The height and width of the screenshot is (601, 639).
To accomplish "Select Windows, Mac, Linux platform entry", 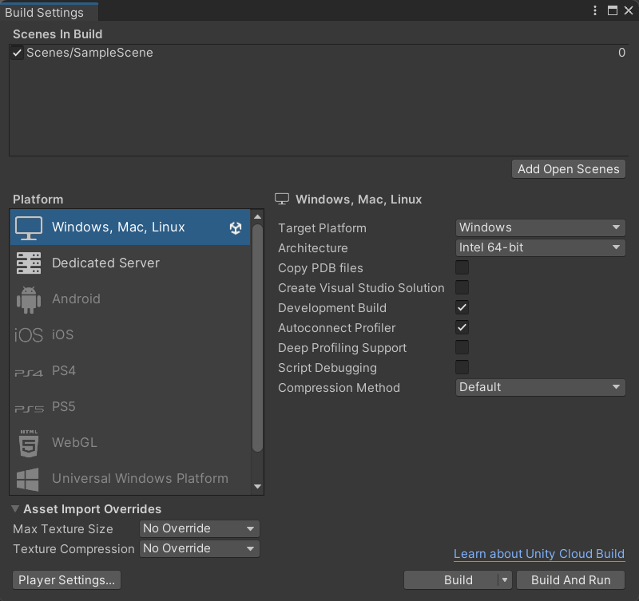I will (118, 227).
